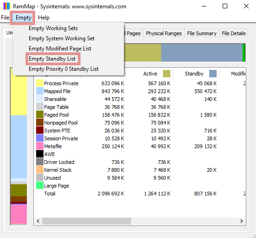Select the Process Private row label
This screenshot has width=256, height=238.
pos(61,83)
